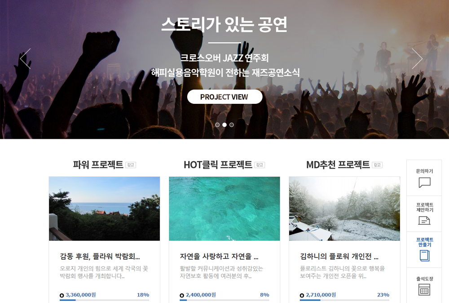449x303 pixels.
Task: Open the snowy landscape project thumbnail
Action: [344, 209]
